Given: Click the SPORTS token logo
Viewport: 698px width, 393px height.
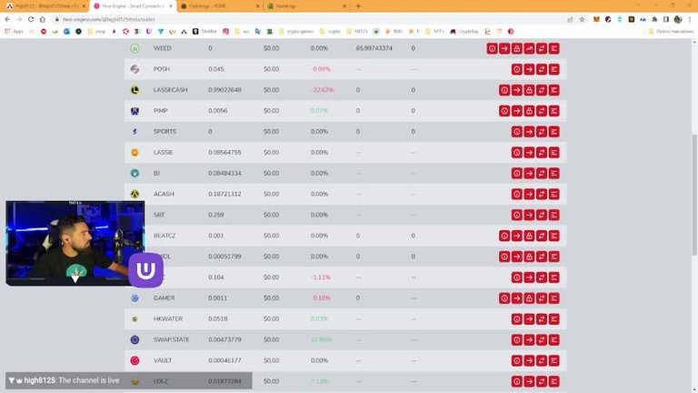Looking at the screenshot, I should [x=135, y=131].
